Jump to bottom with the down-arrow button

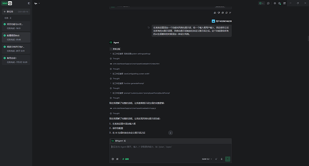[171, 133]
